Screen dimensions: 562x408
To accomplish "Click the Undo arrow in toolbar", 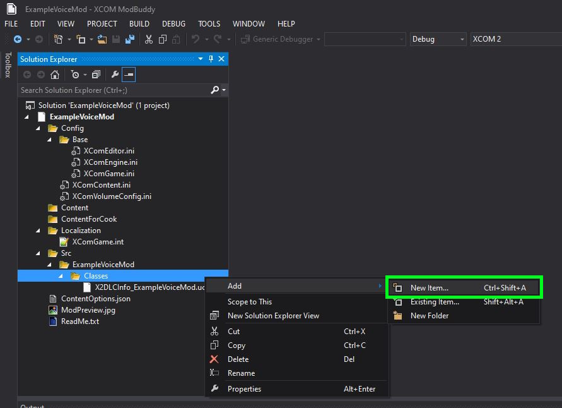I will pos(196,39).
